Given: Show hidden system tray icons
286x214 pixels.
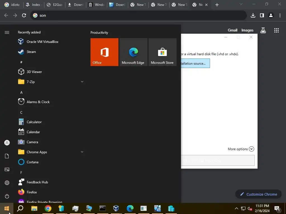Looking at the screenshot, I should pyautogui.click(x=236, y=208).
